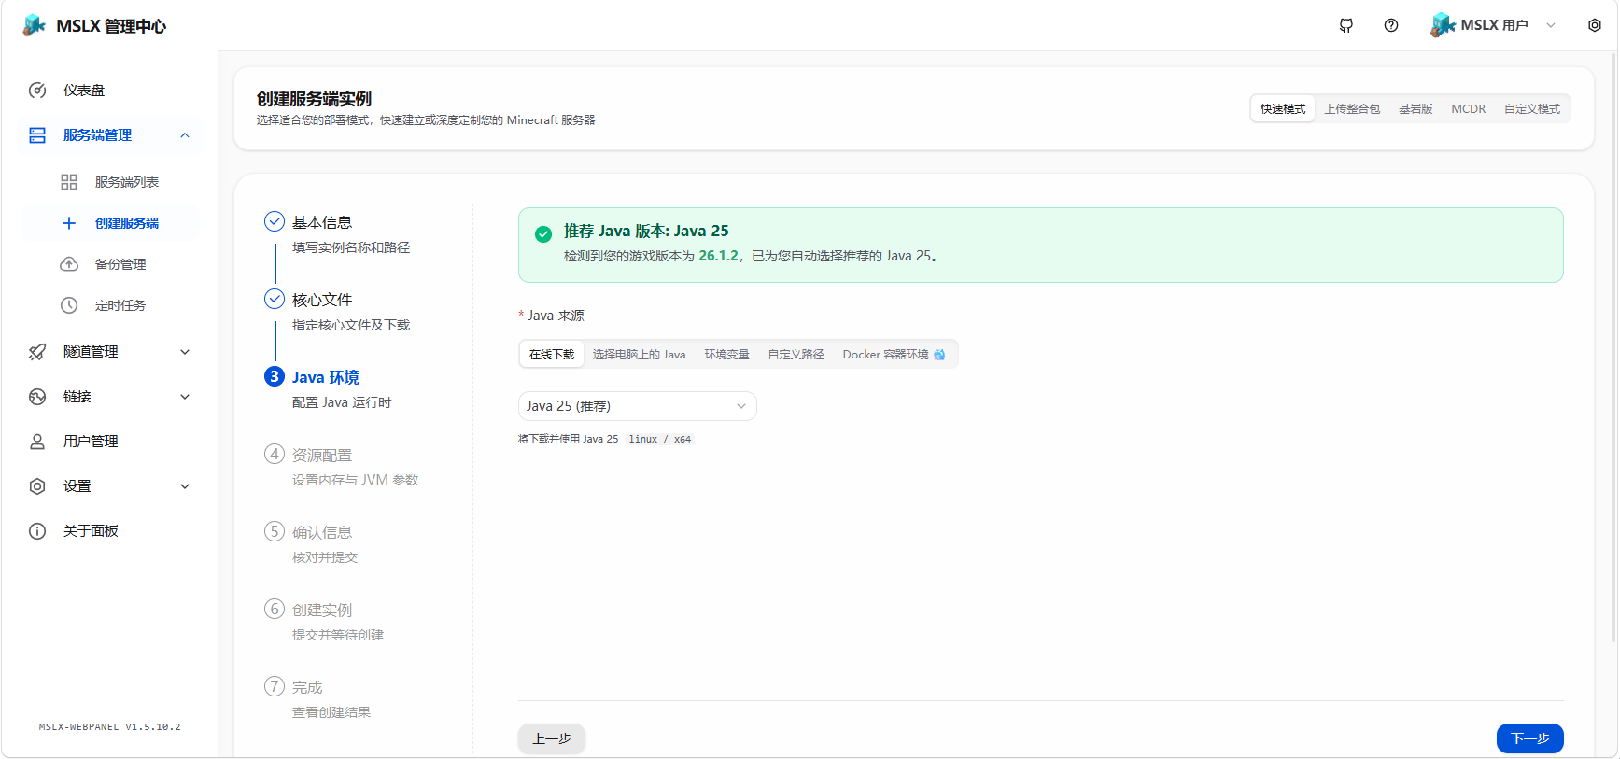Click the about panel info icon
This screenshot has width=1620, height=759.
pos(37,531)
